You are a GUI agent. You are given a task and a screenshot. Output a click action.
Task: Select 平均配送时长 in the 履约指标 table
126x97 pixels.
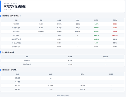[16, 28]
